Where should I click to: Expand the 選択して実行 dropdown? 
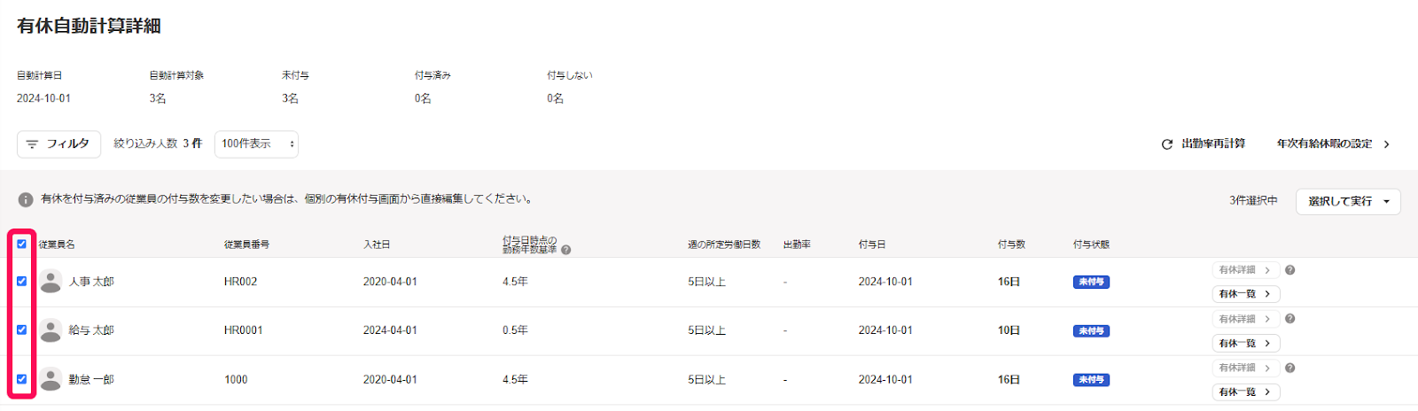click(x=1348, y=201)
